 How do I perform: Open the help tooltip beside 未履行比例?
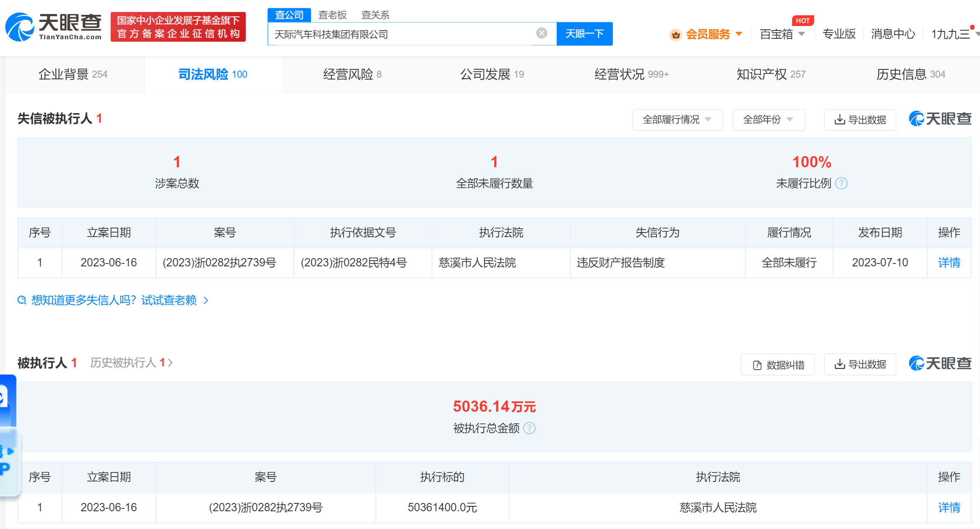click(x=842, y=183)
